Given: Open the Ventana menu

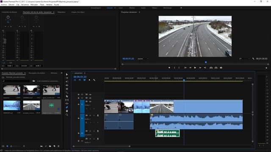Looking at the screenshot, I should (x=49, y=5).
